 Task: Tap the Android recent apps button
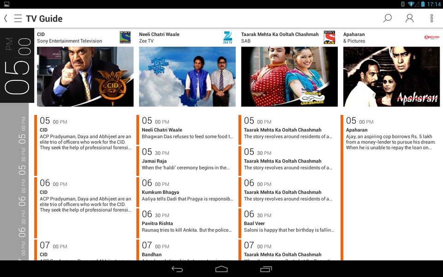266,269
